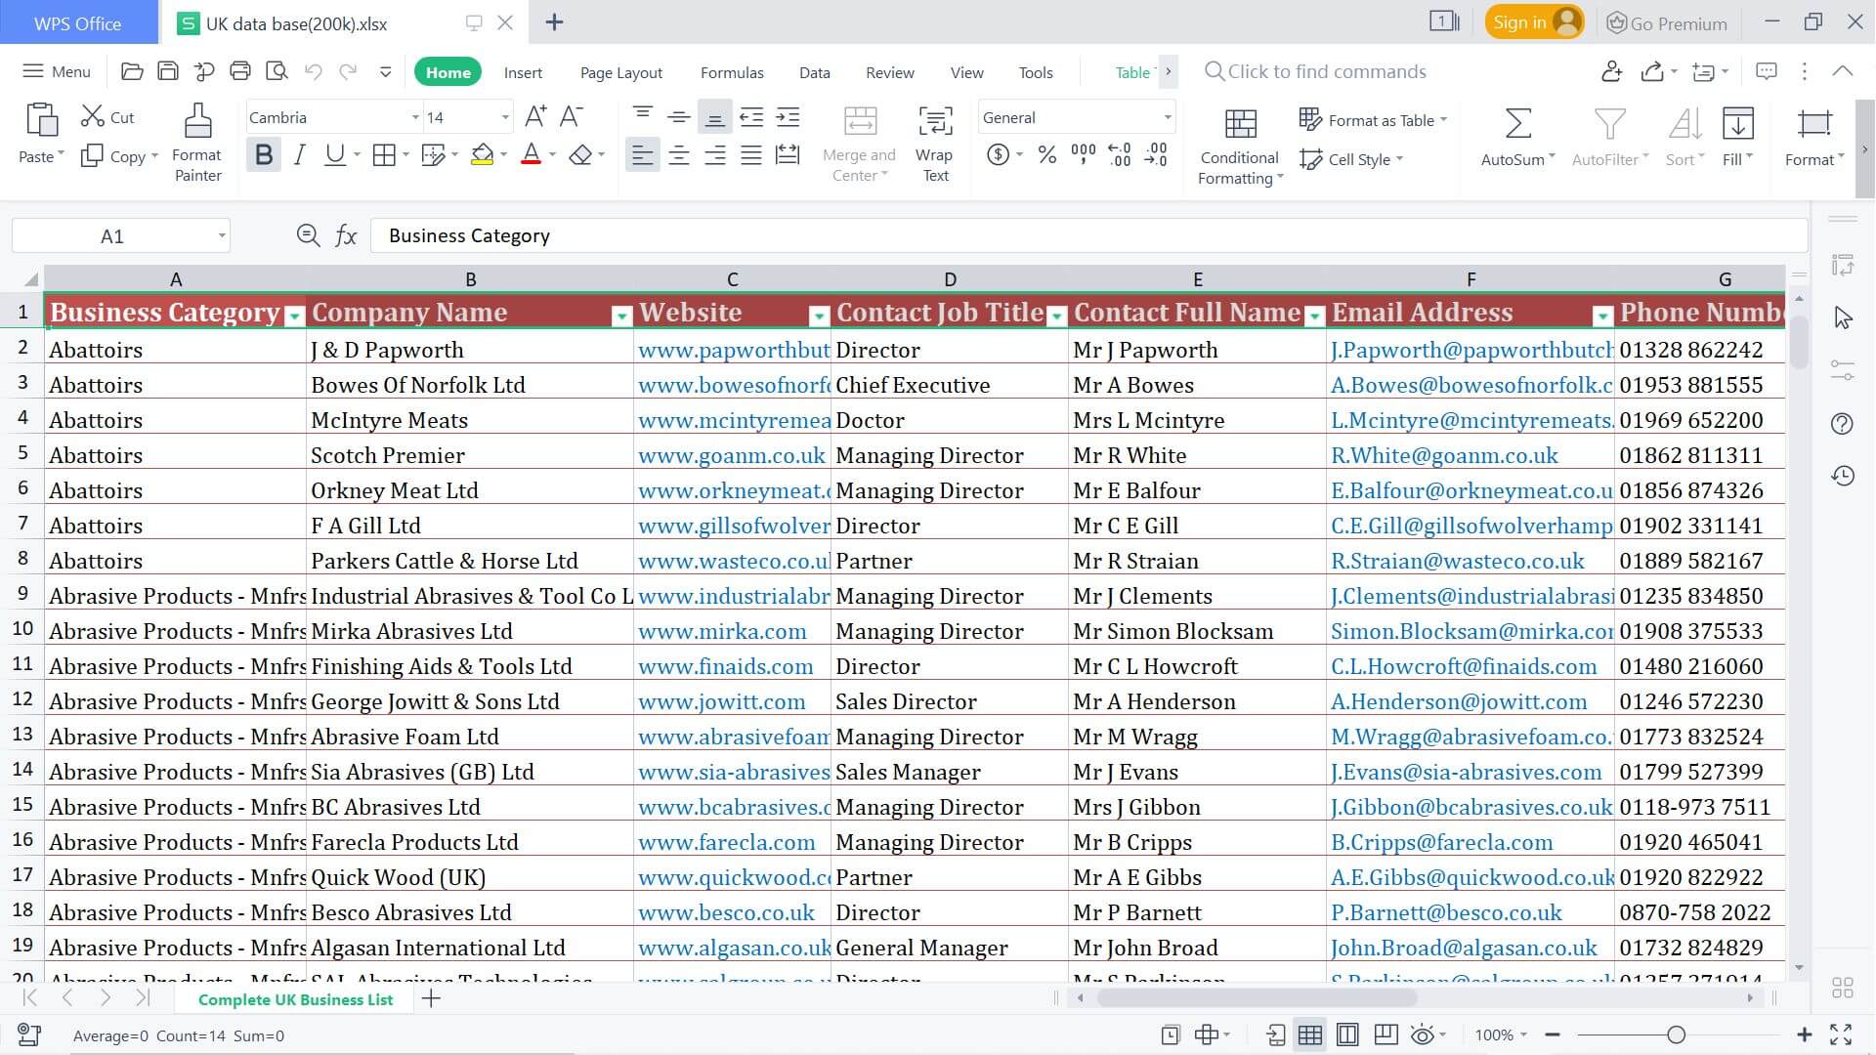Click the Sign in button
Viewport: 1876px width, 1055px height.
tap(1524, 21)
